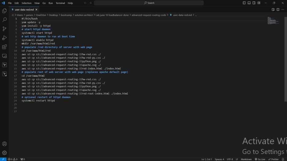Toggle the secondary side bar layout icon
Image resolution: width=287 pixels, height=161 pixels.
(254, 3)
